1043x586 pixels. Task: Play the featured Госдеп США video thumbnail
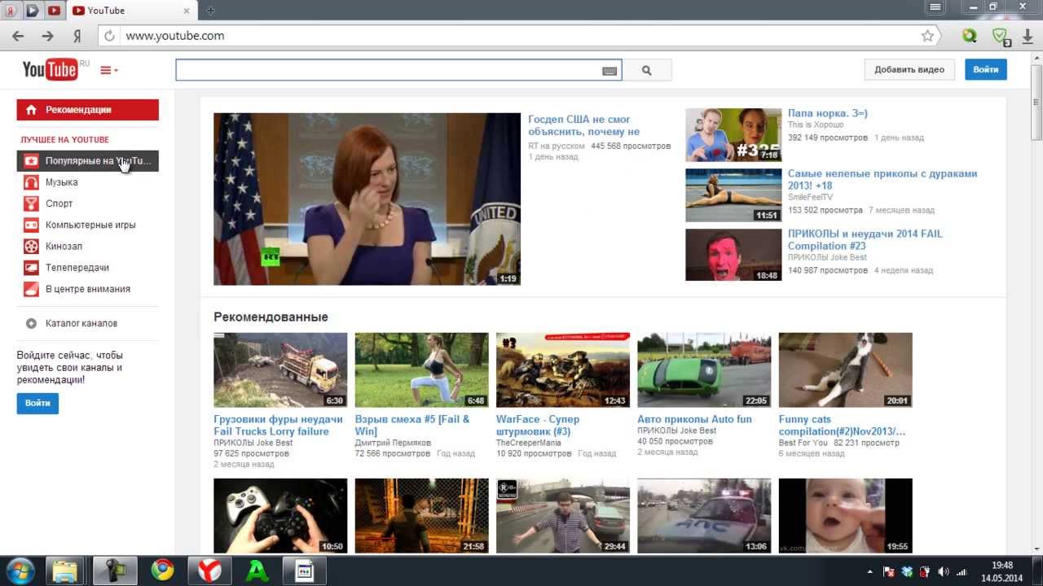coord(367,199)
